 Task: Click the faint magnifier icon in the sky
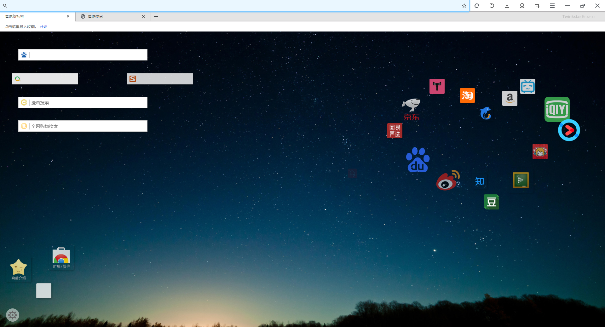[353, 173]
